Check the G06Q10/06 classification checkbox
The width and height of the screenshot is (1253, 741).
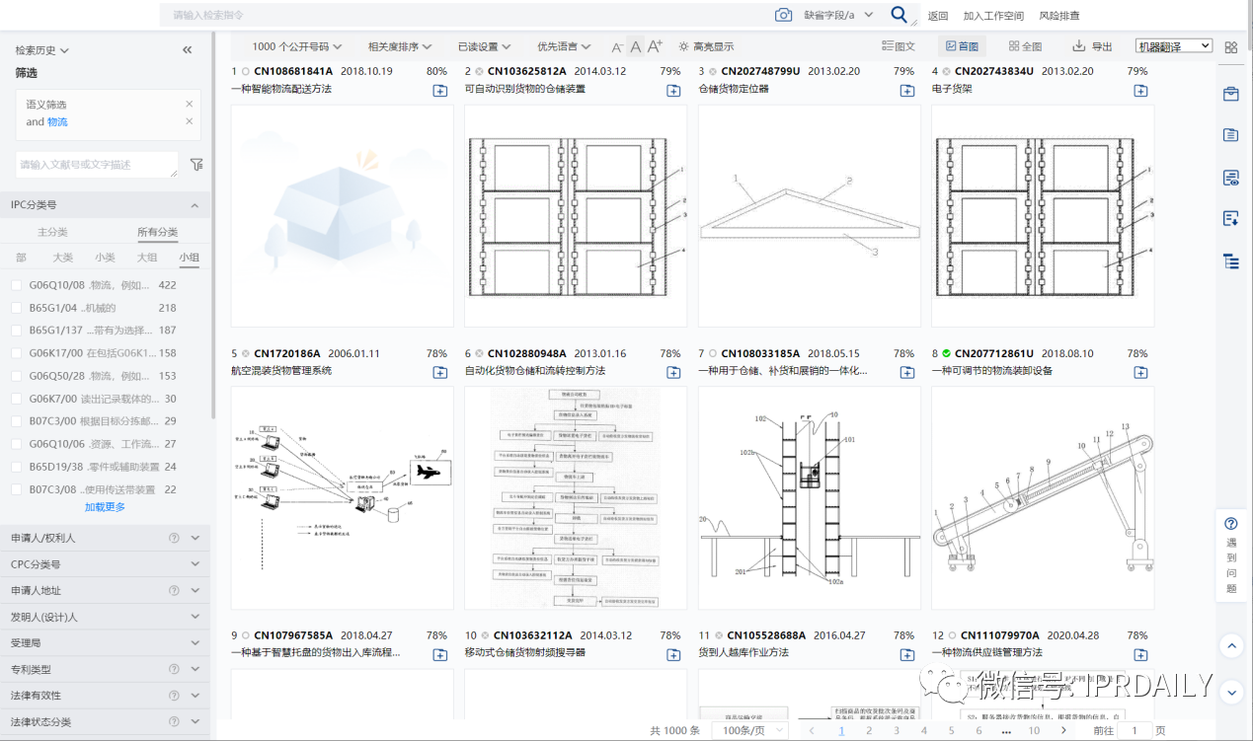pos(16,444)
